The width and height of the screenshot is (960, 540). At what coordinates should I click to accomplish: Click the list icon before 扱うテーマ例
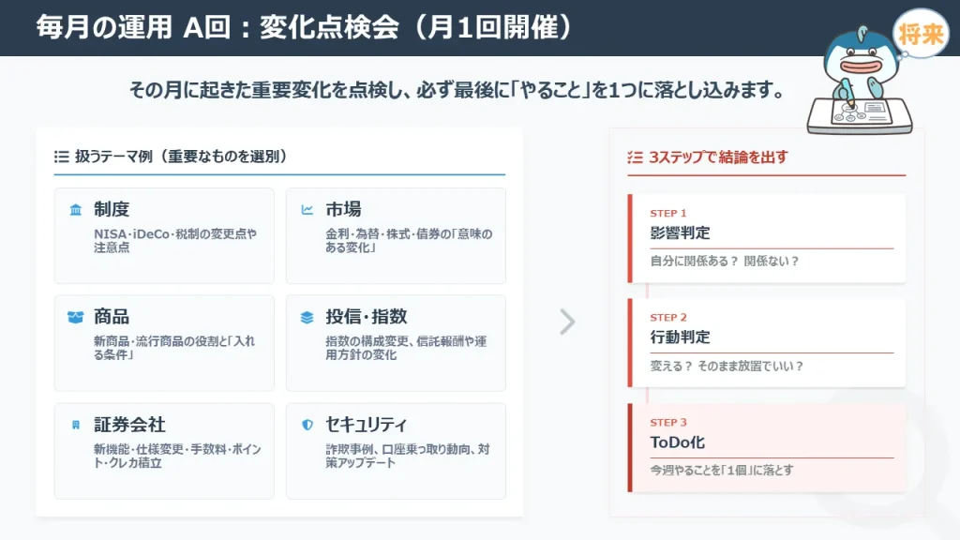pos(62,157)
